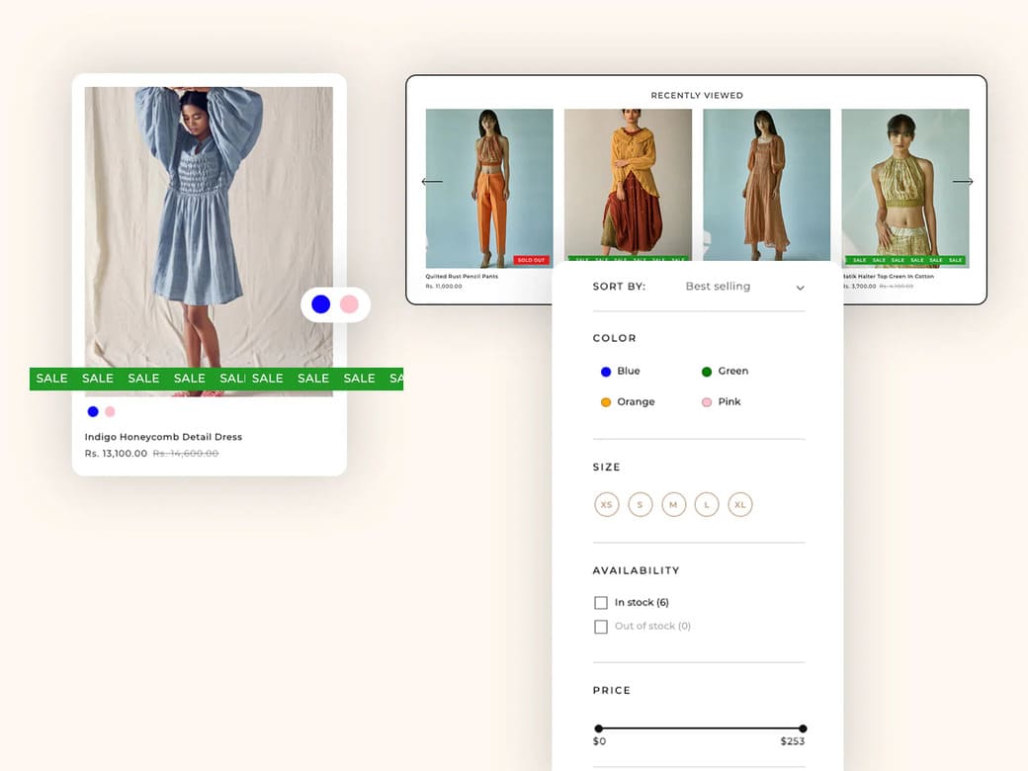
Task: Click the PRICE filter heading
Action: coord(612,690)
